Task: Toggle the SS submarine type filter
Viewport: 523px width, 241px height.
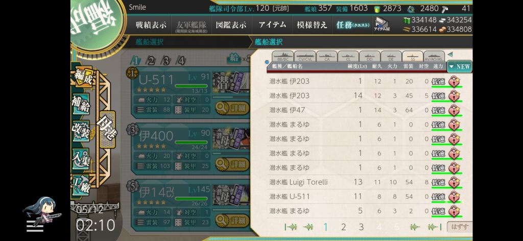Action: (x=413, y=56)
